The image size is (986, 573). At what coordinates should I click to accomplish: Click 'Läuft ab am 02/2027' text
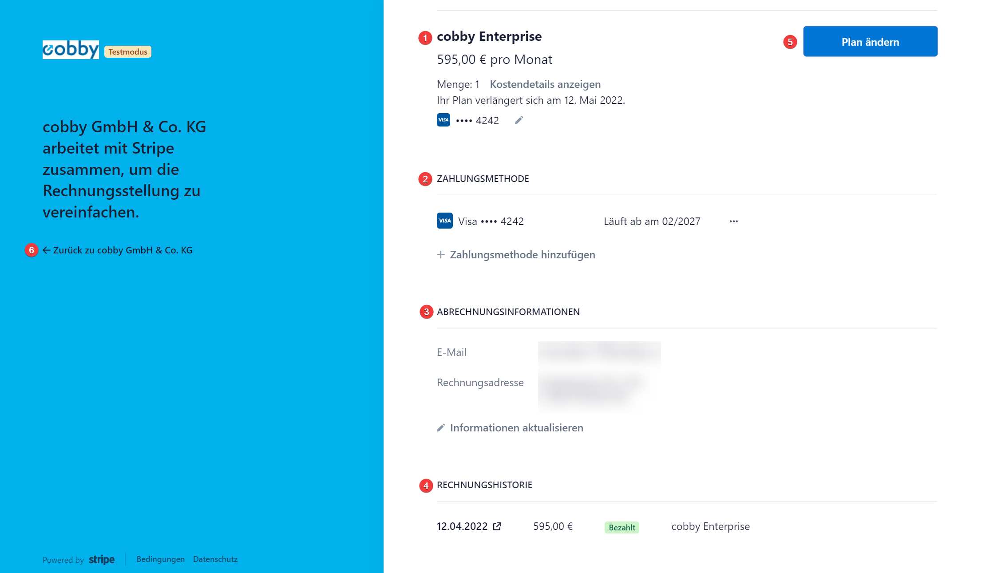click(652, 221)
